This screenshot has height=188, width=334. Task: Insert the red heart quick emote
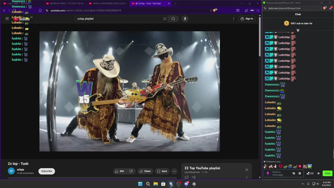tap(281, 166)
